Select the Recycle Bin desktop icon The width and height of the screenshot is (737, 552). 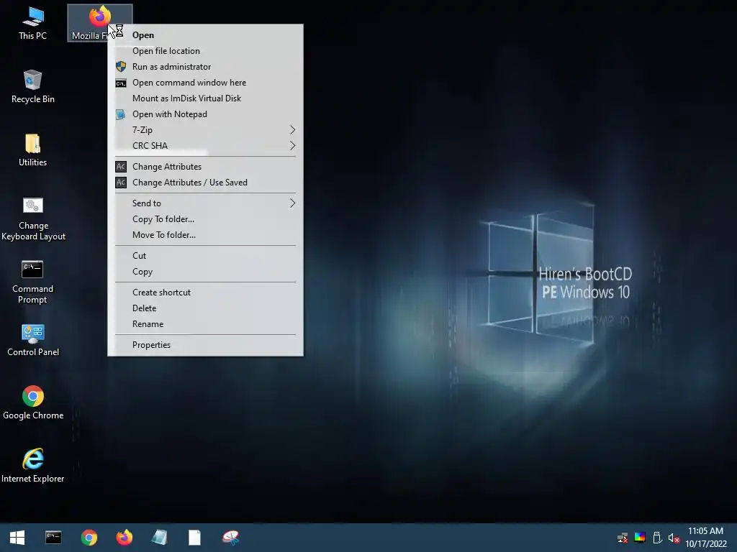pyautogui.click(x=33, y=86)
